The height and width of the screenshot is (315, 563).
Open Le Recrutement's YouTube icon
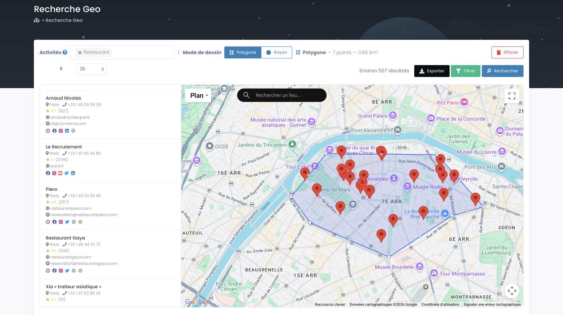[x=61, y=173]
